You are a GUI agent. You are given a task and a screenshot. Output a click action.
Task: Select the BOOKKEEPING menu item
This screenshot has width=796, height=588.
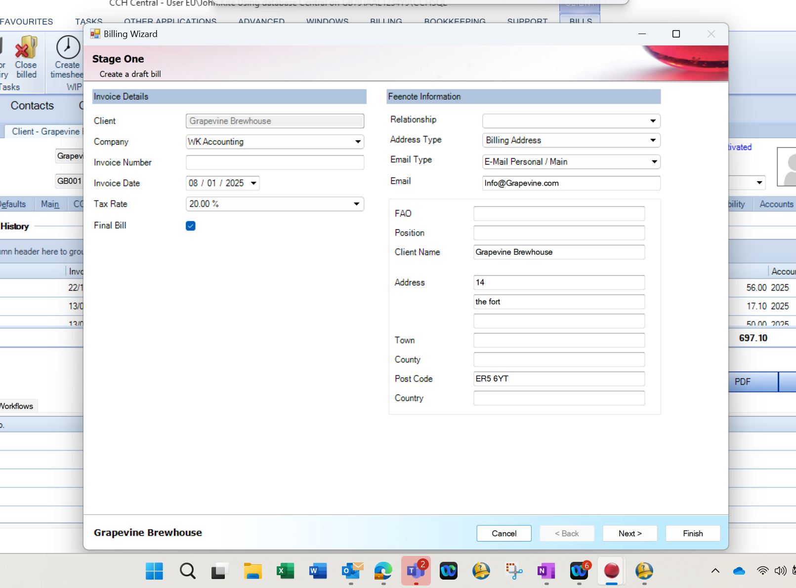point(455,22)
